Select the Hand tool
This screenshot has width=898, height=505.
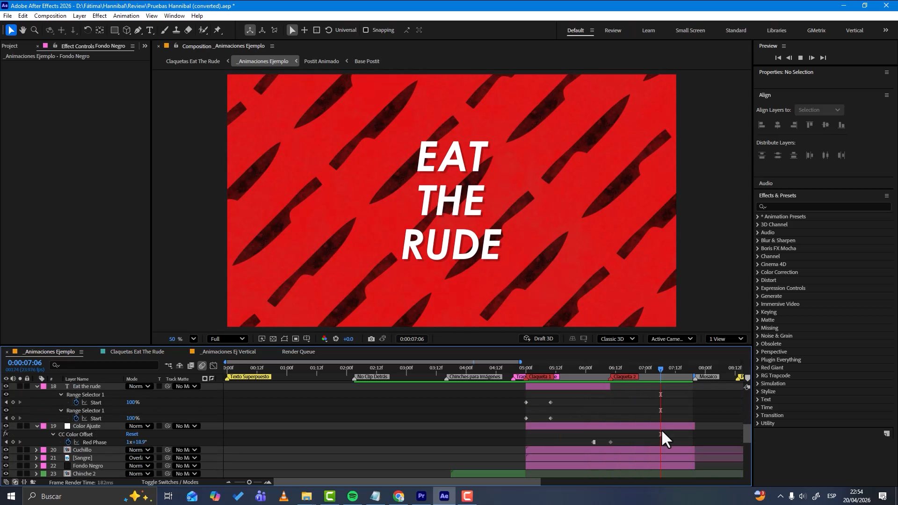[22, 30]
